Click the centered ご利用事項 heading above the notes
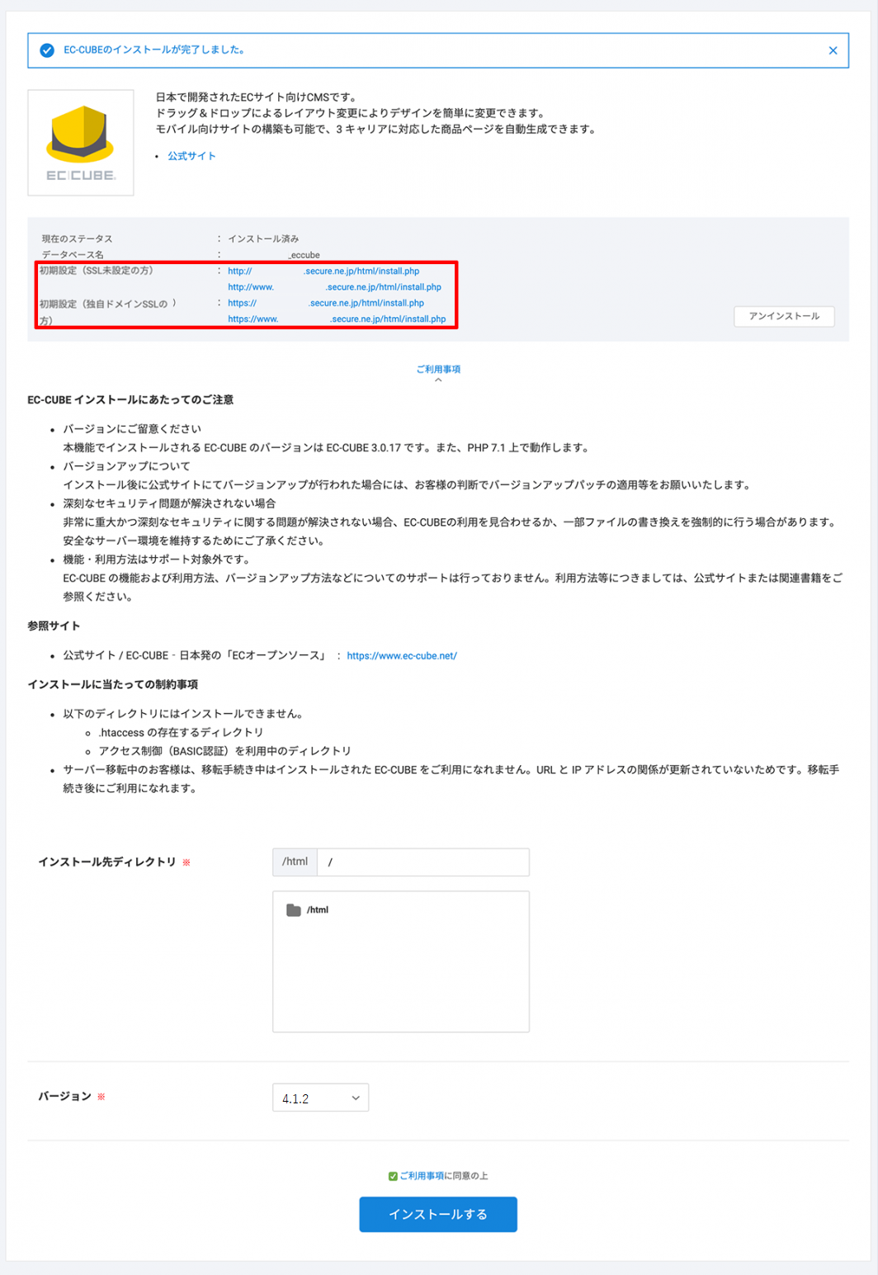This screenshot has height=1275, width=878. [438, 369]
